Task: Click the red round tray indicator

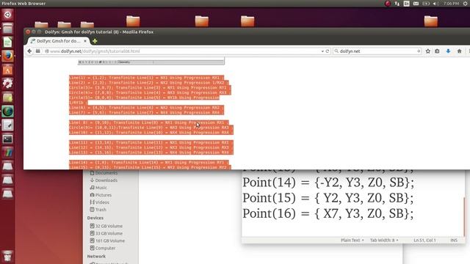Action: [388, 4]
